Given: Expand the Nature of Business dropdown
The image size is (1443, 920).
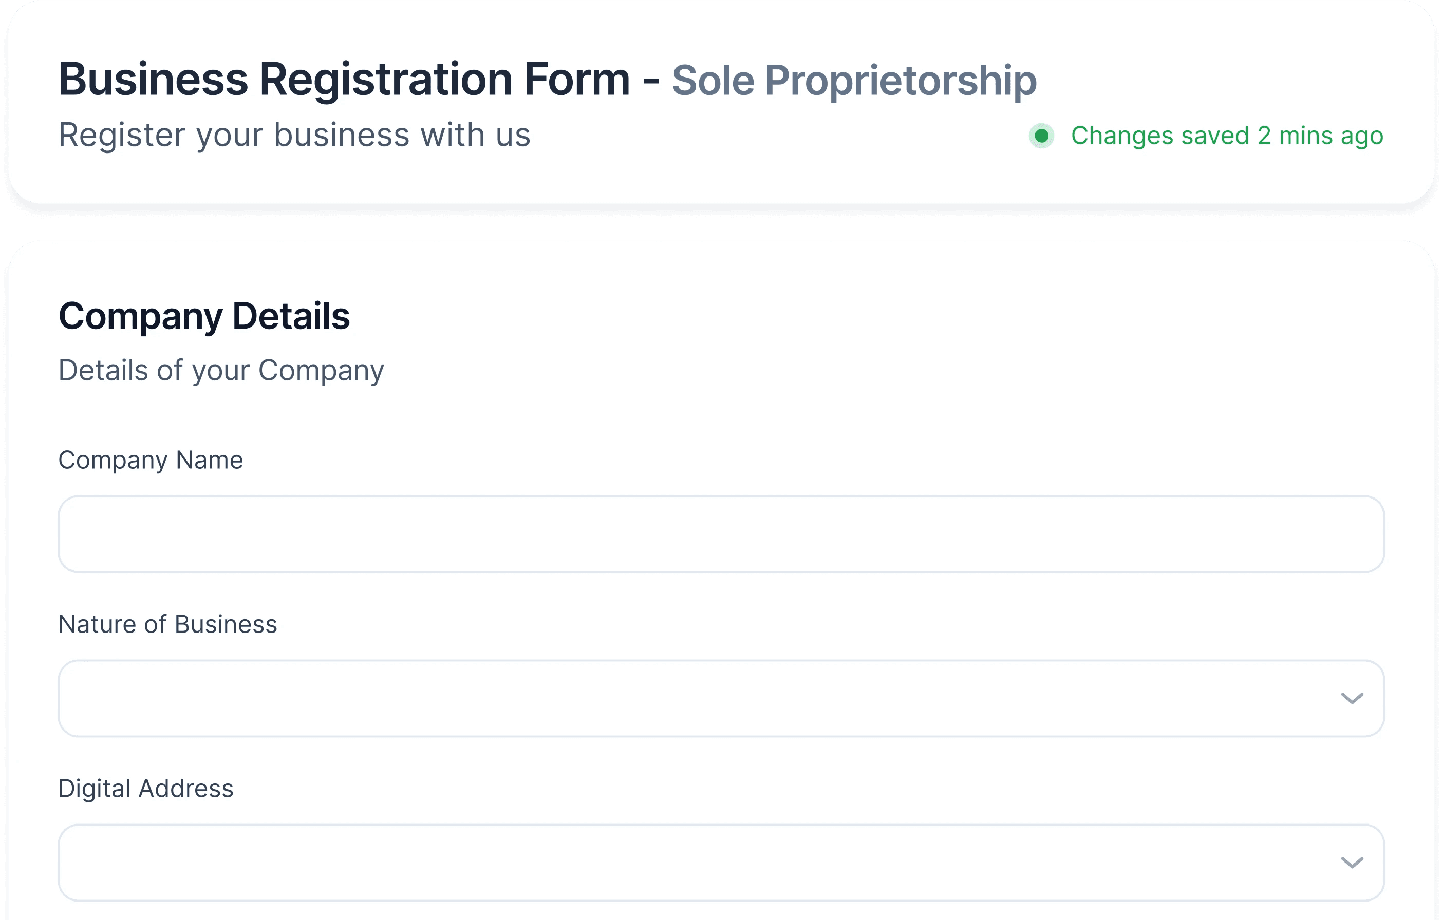Looking at the screenshot, I should coord(721,698).
